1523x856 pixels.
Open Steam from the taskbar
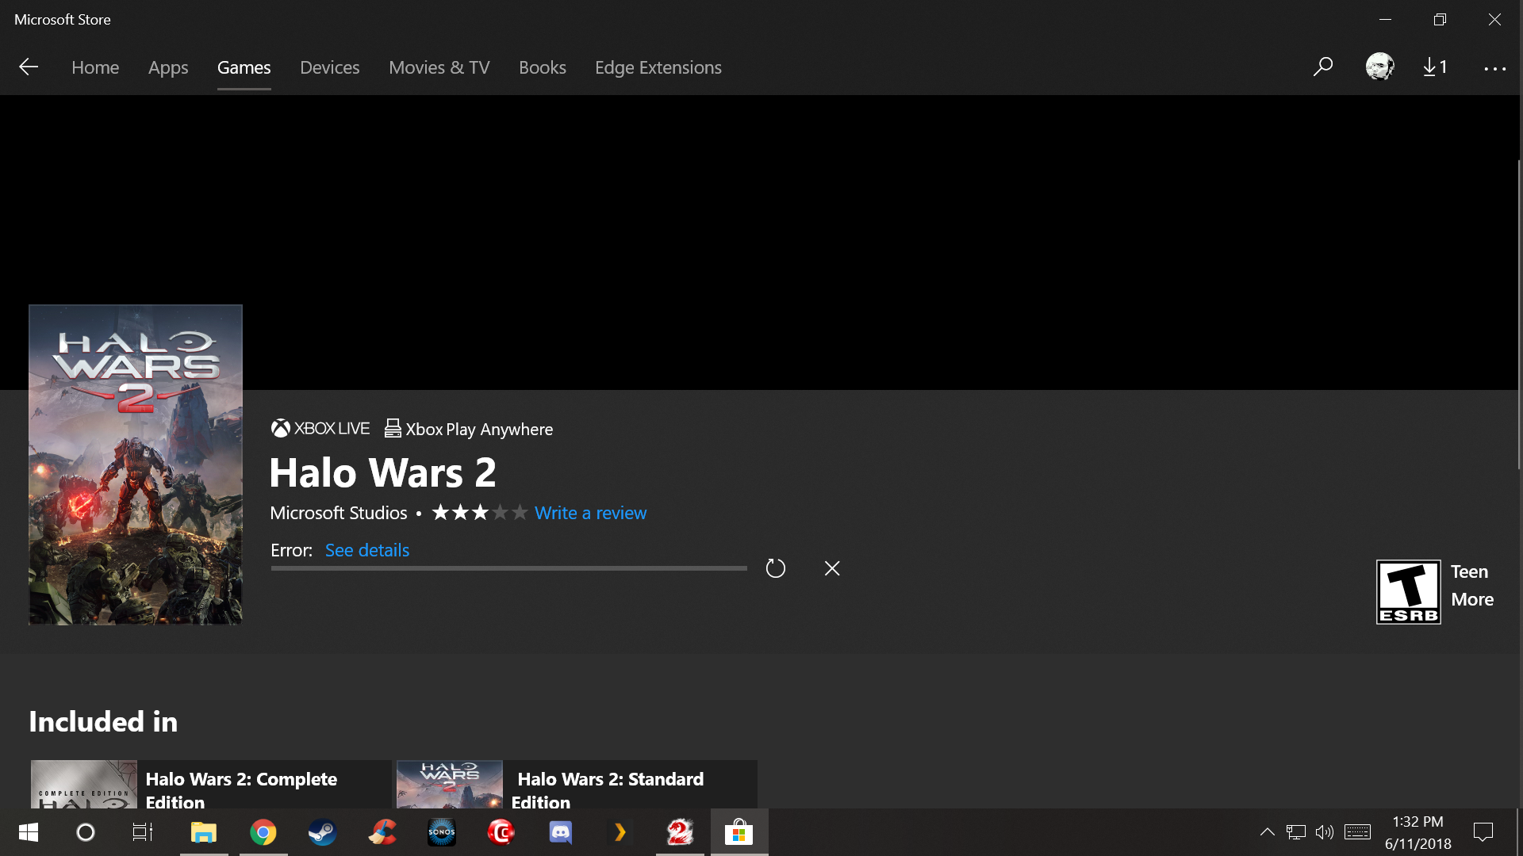[x=323, y=832]
